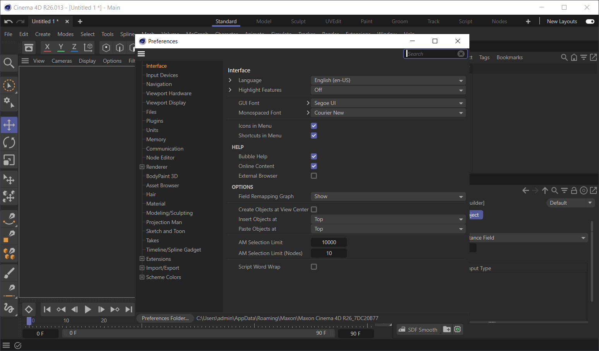Toggle the X axis lock icon
The height and width of the screenshot is (351, 599).
click(x=47, y=48)
